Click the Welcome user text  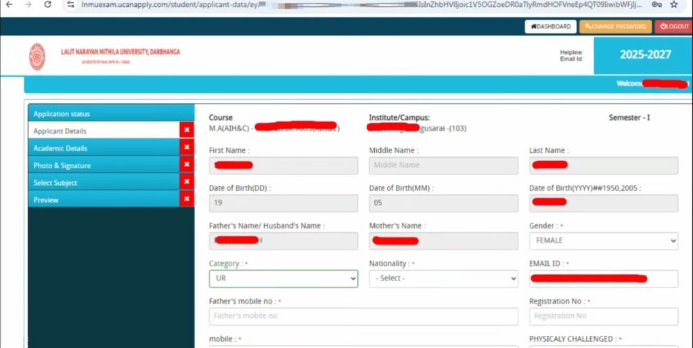click(x=652, y=83)
